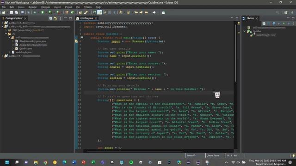Toggle Word Wrap in the toolbar
The width and height of the screenshot is (296, 166).
pyautogui.click(x=105, y=12)
